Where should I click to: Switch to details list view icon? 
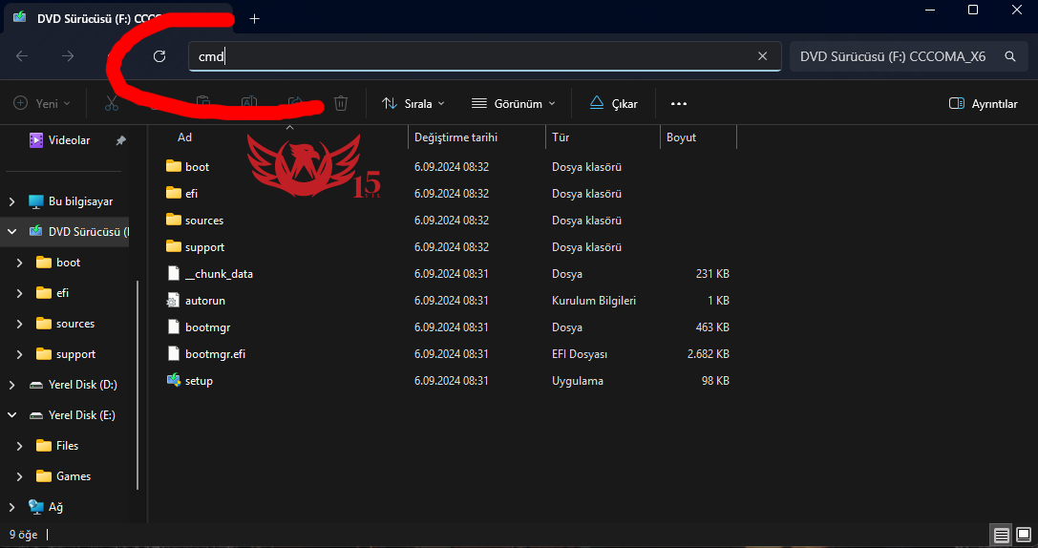(1001, 535)
